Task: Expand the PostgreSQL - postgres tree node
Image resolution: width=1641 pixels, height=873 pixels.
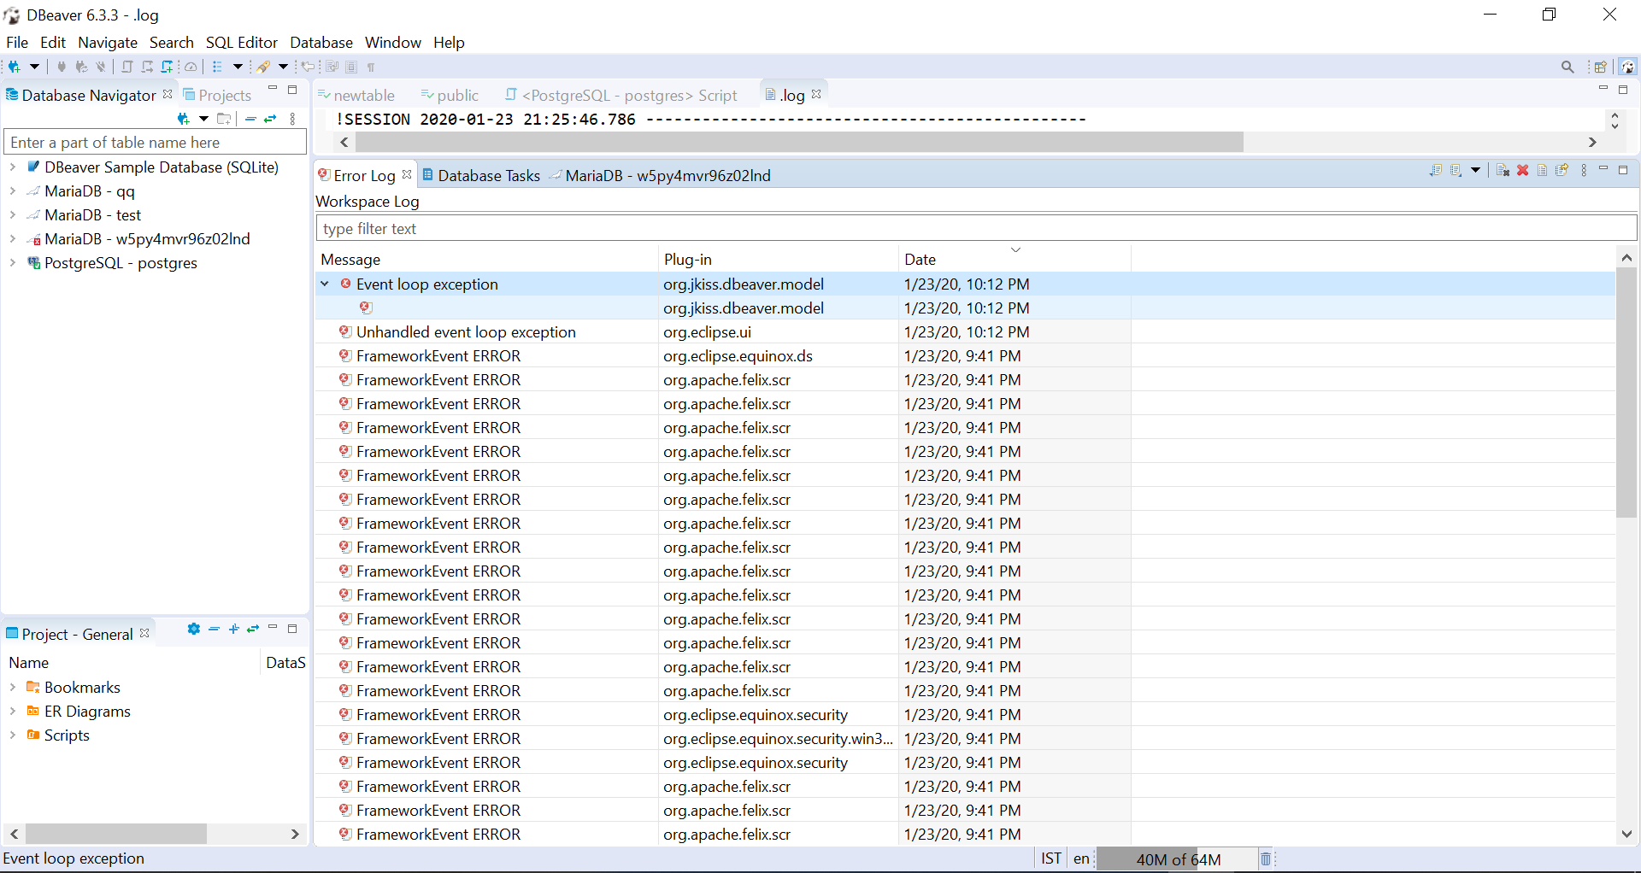Action: coord(13,263)
